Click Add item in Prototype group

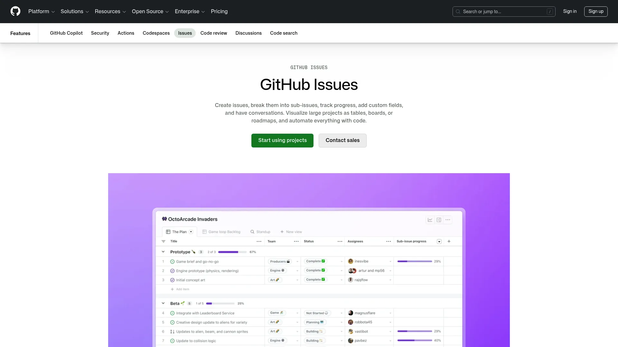[180, 289]
